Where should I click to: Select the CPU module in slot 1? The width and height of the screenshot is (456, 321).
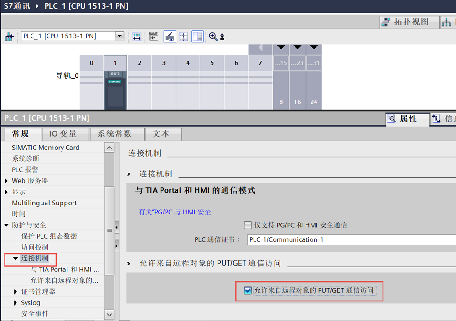click(x=115, y=91)
